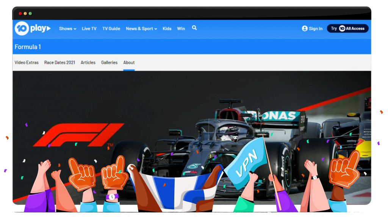
Task: Click the yellow minimize window dot
Action: click(x=25, y=14)
